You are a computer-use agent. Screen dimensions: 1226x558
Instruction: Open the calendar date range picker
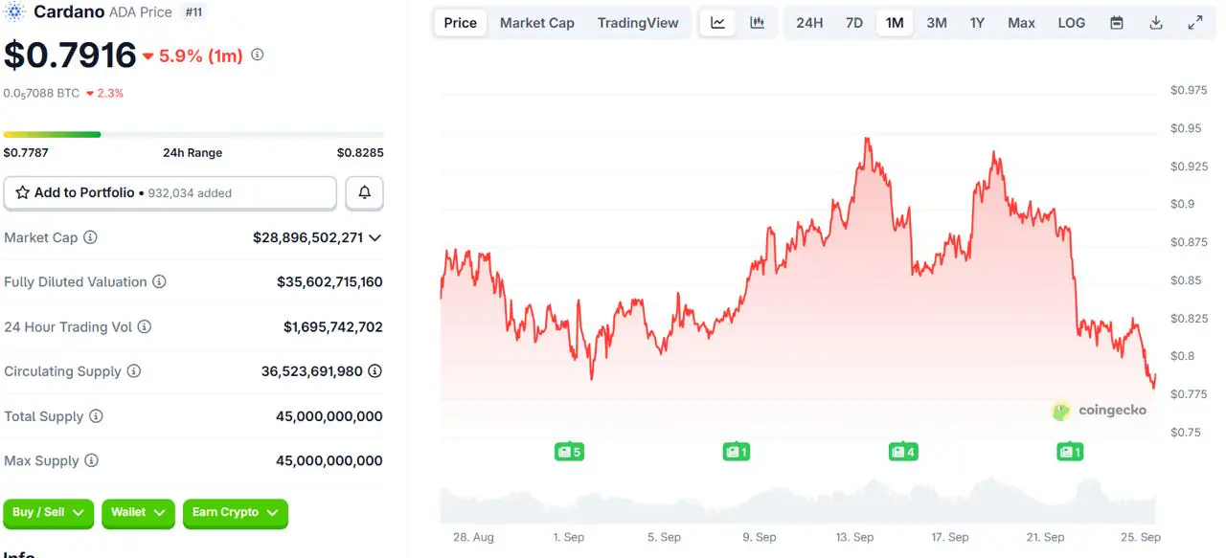click(1117, 23)
